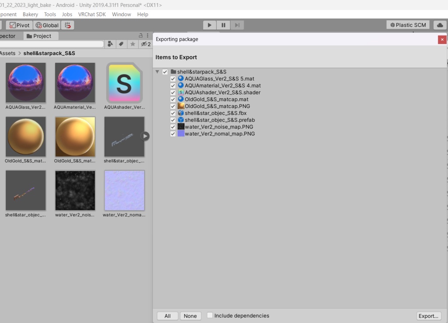Uncheck the shell&starpack_S&S folder checkbox

click(x=165, y=72)
